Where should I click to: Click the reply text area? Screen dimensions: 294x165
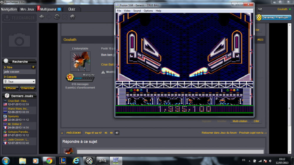coord(170,152)
